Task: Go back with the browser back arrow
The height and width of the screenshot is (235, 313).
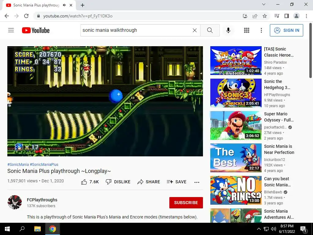Action: (x=7, y=16)
